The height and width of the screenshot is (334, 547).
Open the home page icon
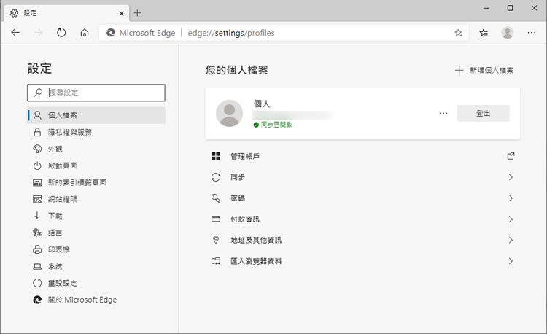click(85, 33)
